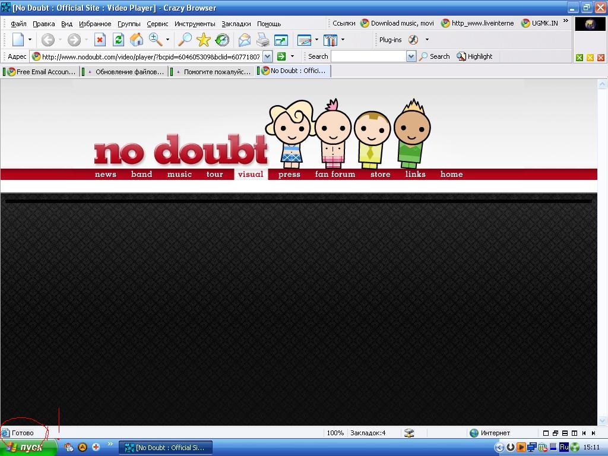Screen dimensions: 608x456
Task: Open Favorites with the yellow star icon
Action: point(203,40)
